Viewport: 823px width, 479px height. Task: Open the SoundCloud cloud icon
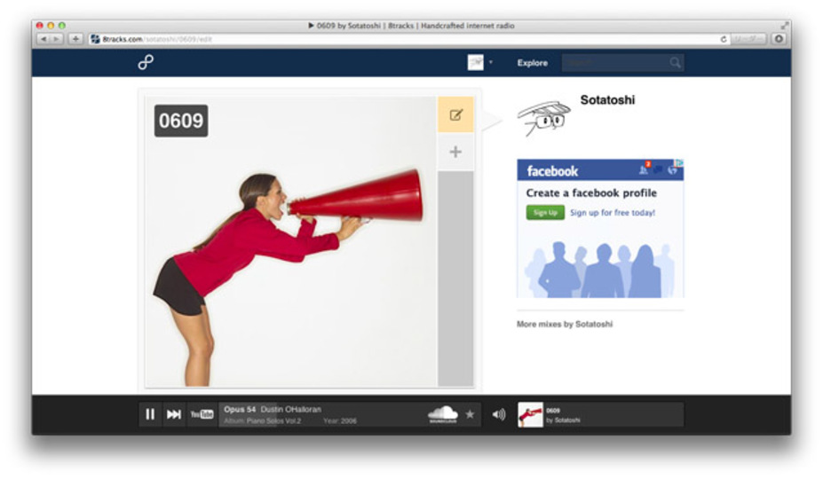point(442,414)
